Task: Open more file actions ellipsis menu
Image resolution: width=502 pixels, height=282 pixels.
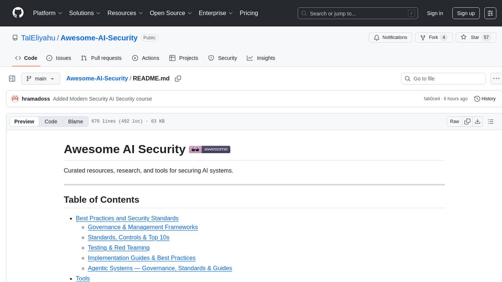Action: pyautogui.click(x=496, y=79)
